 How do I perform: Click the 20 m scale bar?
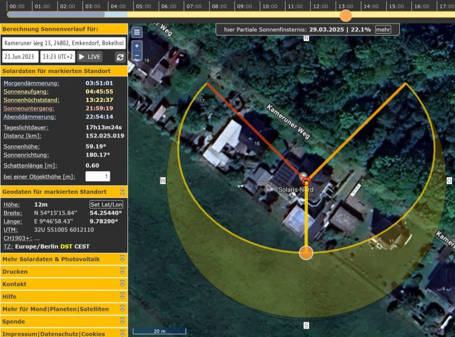click(x=159, y=331)
